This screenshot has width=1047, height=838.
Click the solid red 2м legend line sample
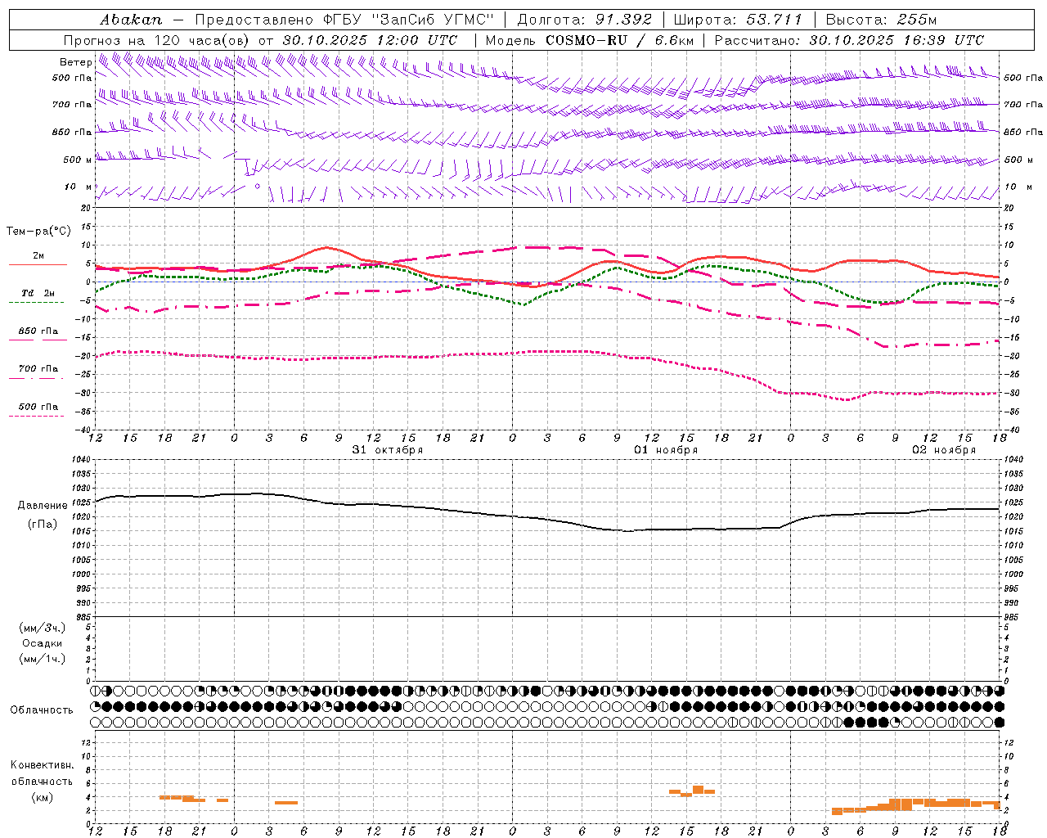pos(38,265)
